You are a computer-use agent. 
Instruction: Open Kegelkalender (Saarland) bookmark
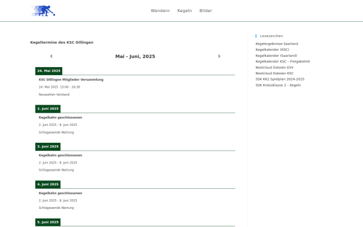[276, 56]
